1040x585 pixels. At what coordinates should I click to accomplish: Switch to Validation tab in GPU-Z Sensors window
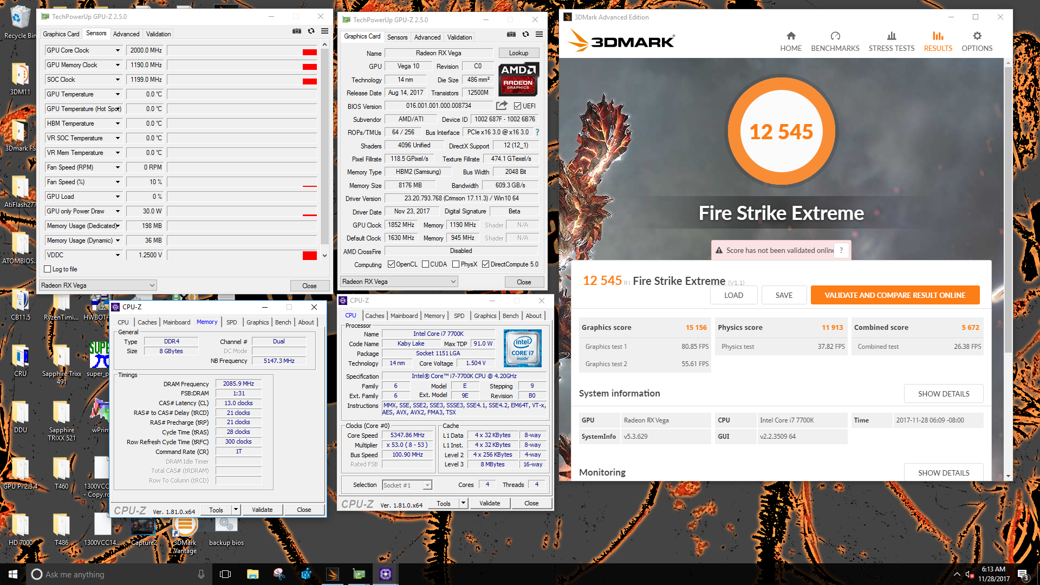tap(158, 34)
